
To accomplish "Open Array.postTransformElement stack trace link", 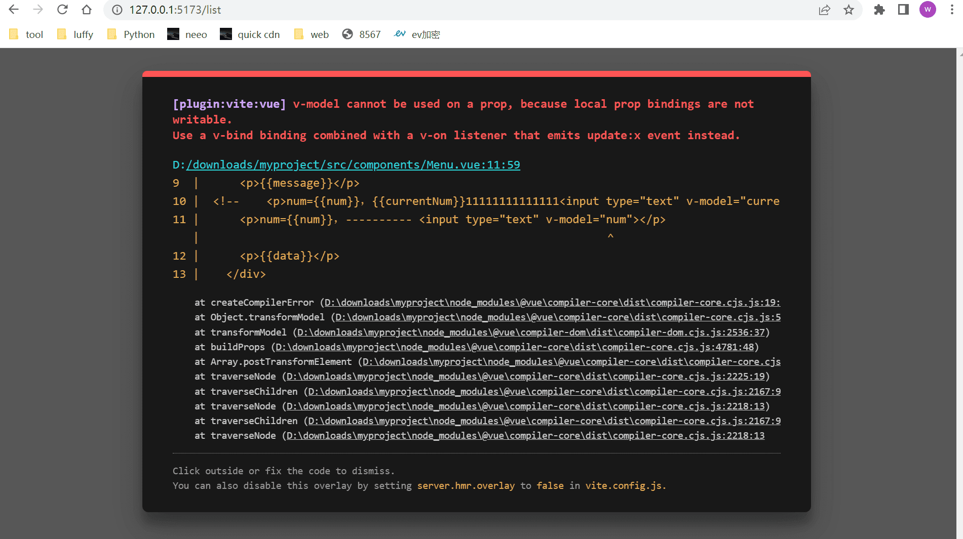I will tap(571, 362).
